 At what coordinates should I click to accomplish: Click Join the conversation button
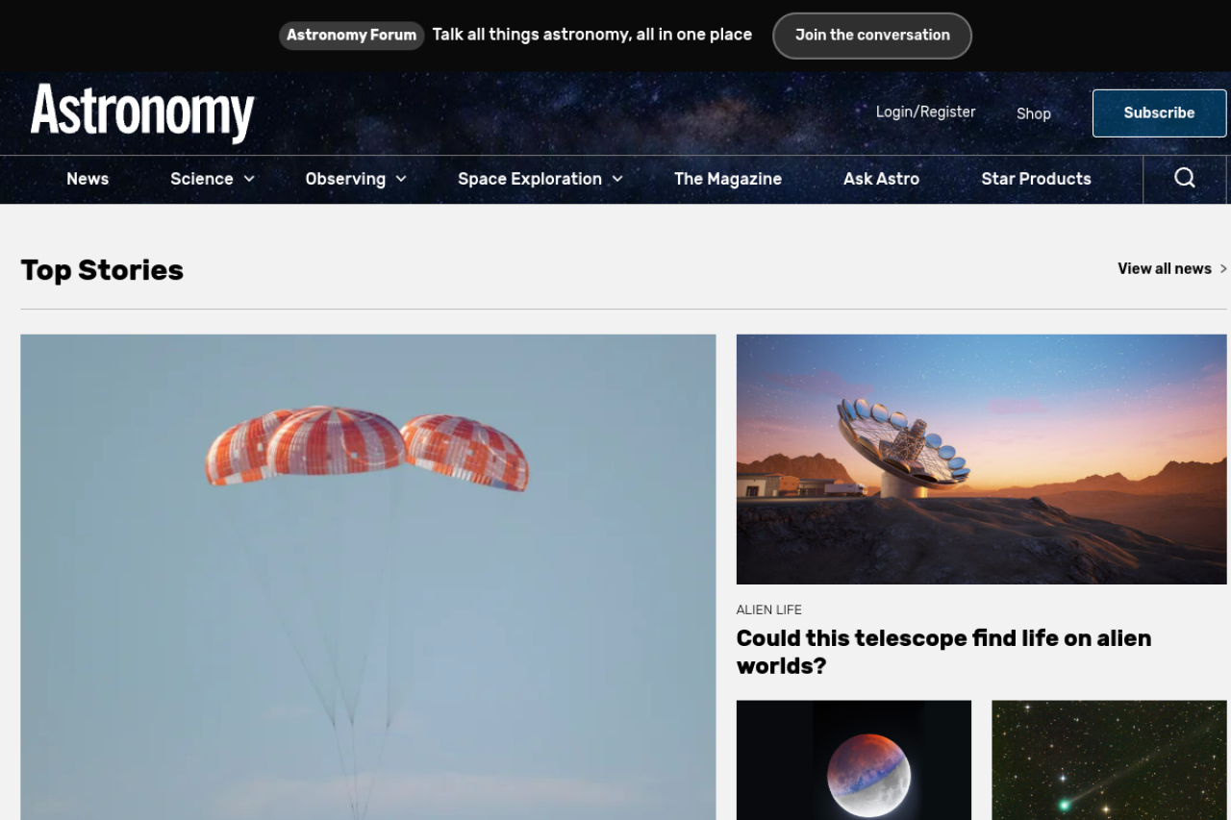click(x=872, y=36)
